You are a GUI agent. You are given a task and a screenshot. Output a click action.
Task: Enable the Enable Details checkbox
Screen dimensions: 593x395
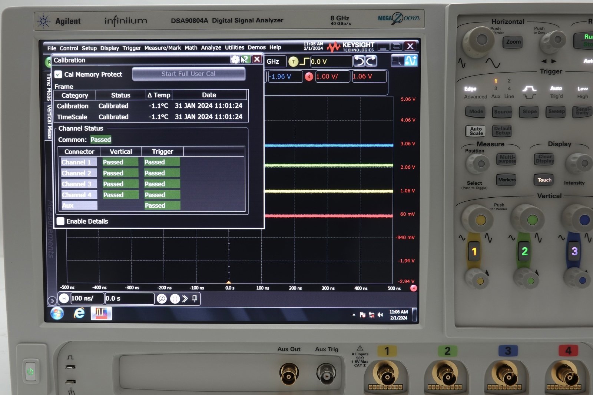coord(60,221)
